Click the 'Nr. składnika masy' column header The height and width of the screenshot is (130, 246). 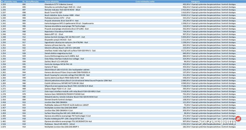pos(9,2)
